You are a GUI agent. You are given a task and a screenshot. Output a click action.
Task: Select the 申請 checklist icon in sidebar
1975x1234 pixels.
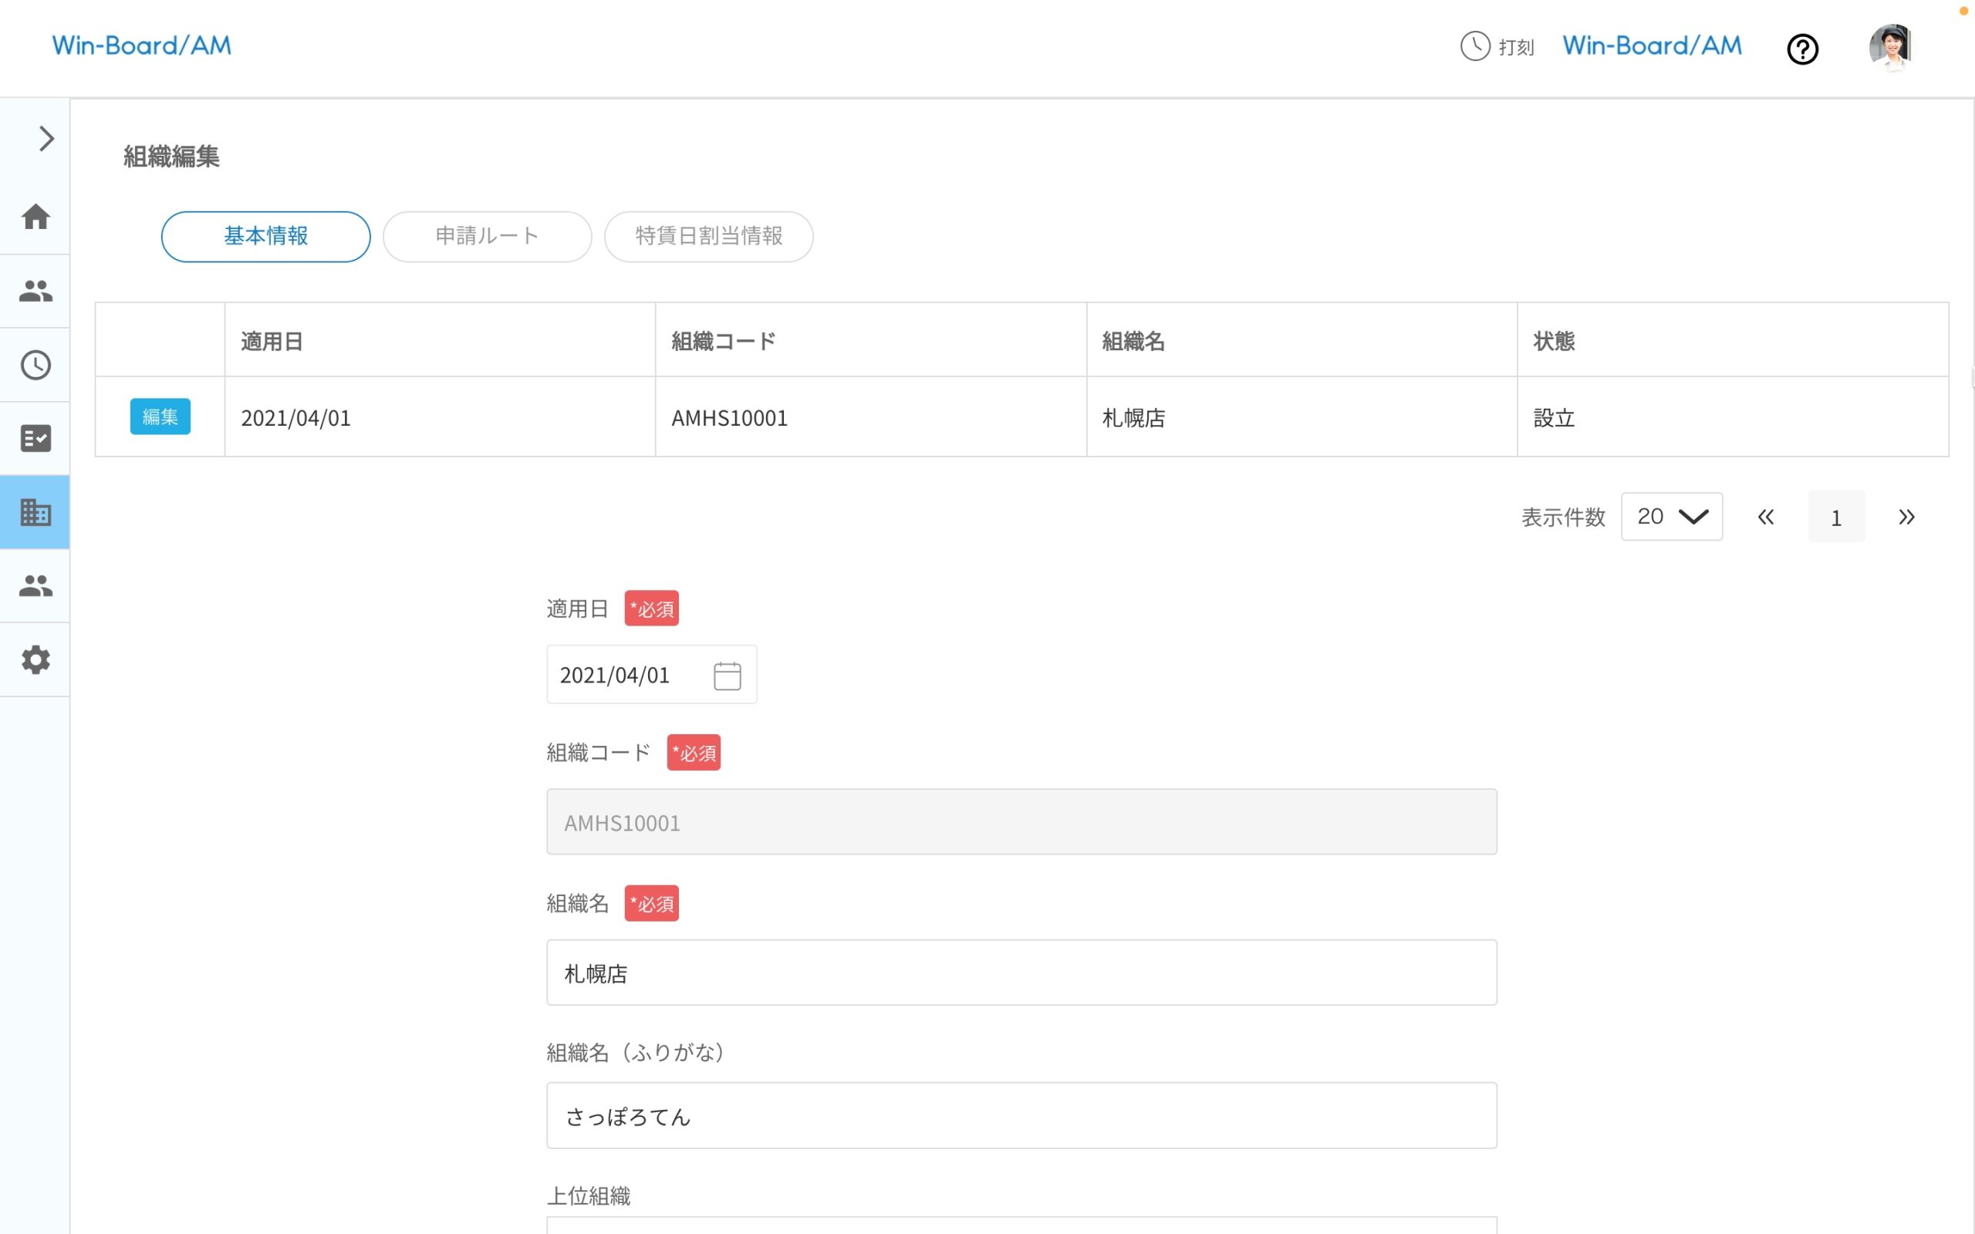(35, 438)
